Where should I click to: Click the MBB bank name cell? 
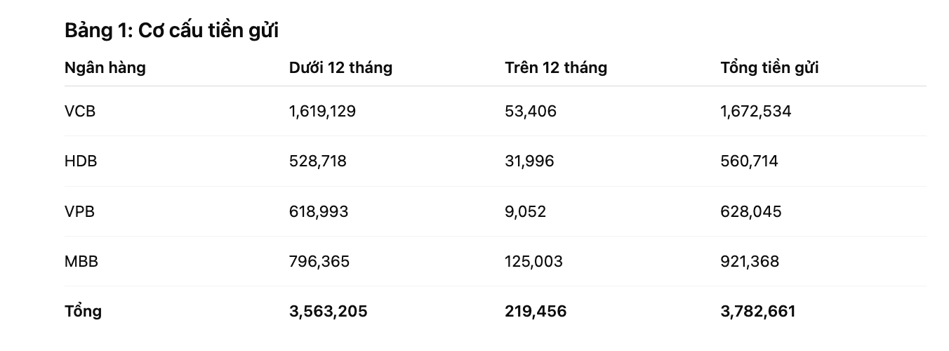click(x=81, y=262)
